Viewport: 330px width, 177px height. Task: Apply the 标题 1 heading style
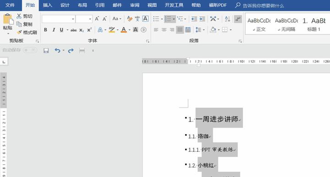(x=313, y=24)
